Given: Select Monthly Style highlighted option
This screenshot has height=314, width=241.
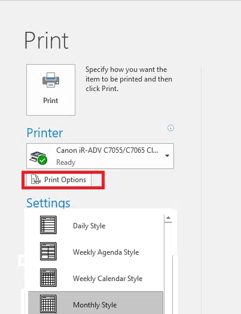Looking at the screenshot, I should click(96, 303).
